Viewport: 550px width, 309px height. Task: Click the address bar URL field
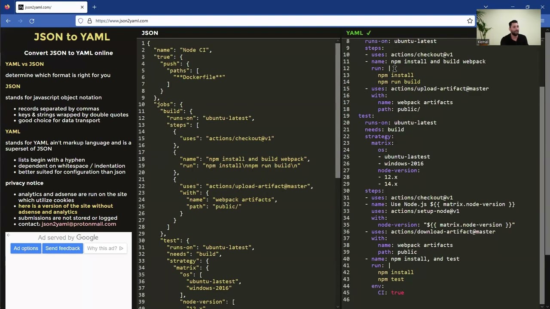coord(275,21)
